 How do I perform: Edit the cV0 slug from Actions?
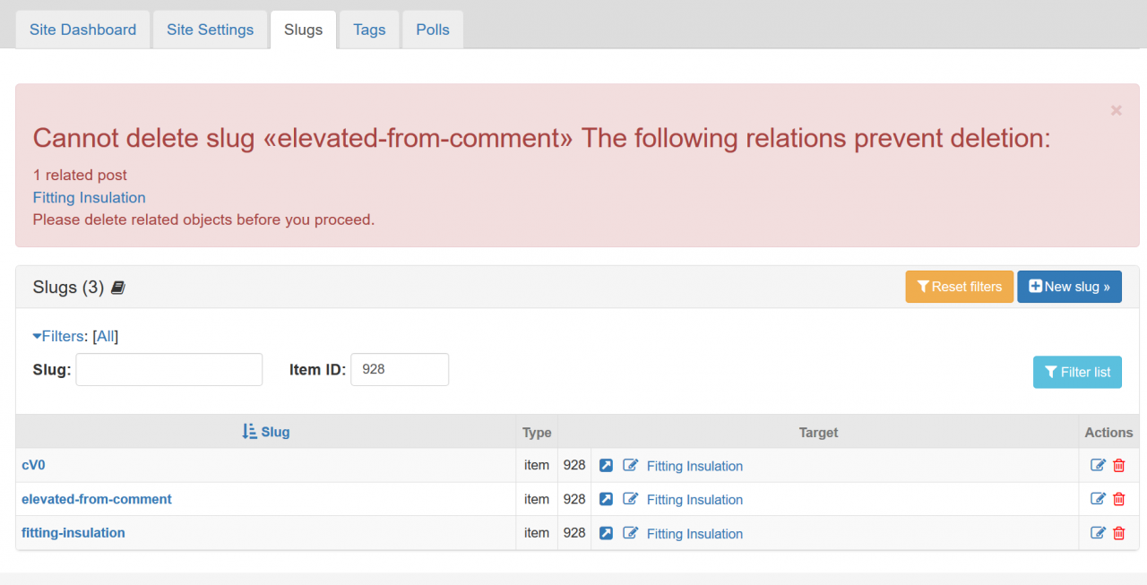coord(1098,465)
